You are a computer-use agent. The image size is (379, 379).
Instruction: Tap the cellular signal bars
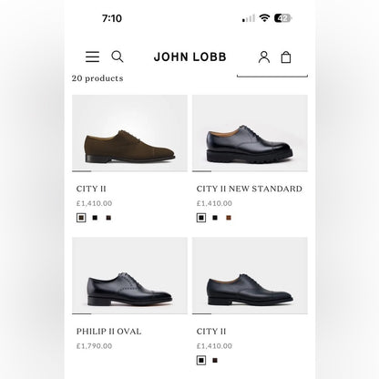[249, 18]
